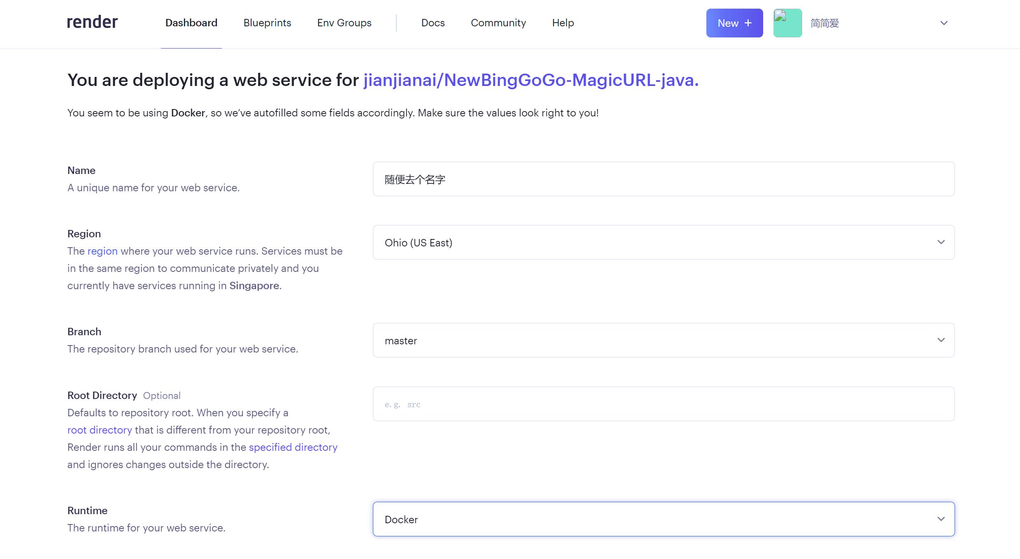
Task: Click the New button
Action: [x=734, y=23]
